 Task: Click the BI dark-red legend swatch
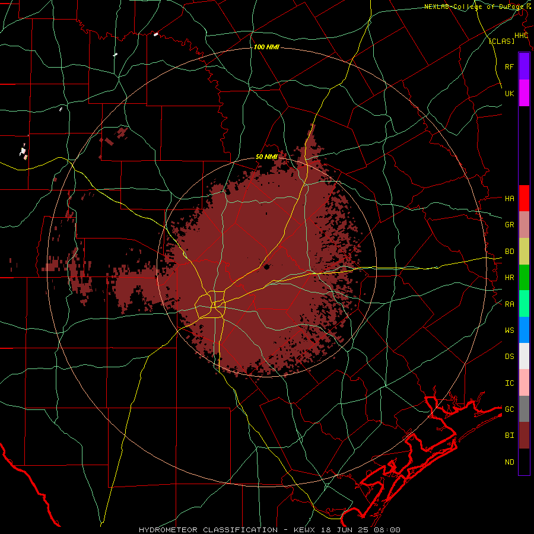pyautogui.click(x=524, y=436)
